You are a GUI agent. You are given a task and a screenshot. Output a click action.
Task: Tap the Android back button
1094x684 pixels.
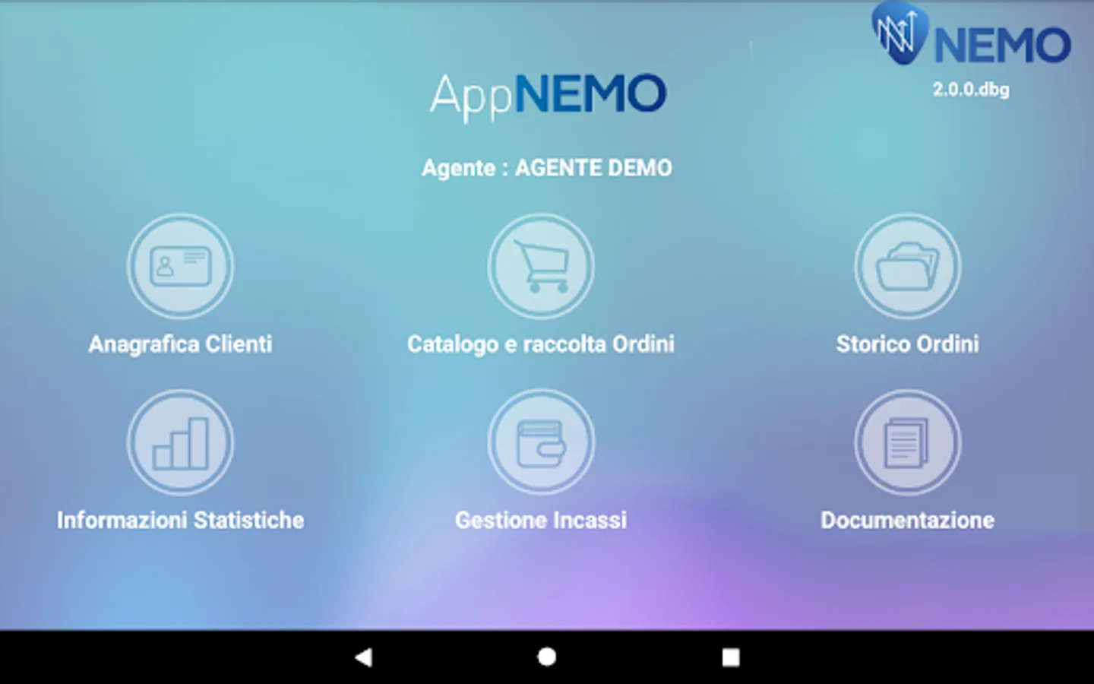[363, 657]
